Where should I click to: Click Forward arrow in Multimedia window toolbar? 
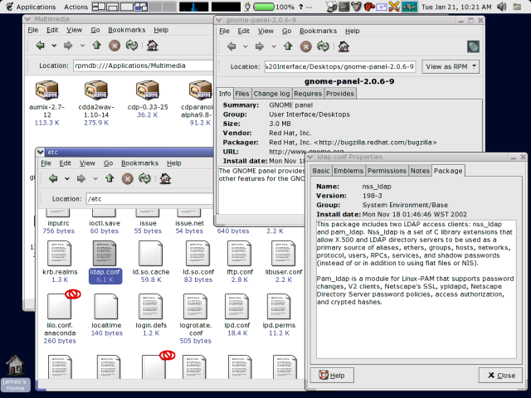pos(68,46)
